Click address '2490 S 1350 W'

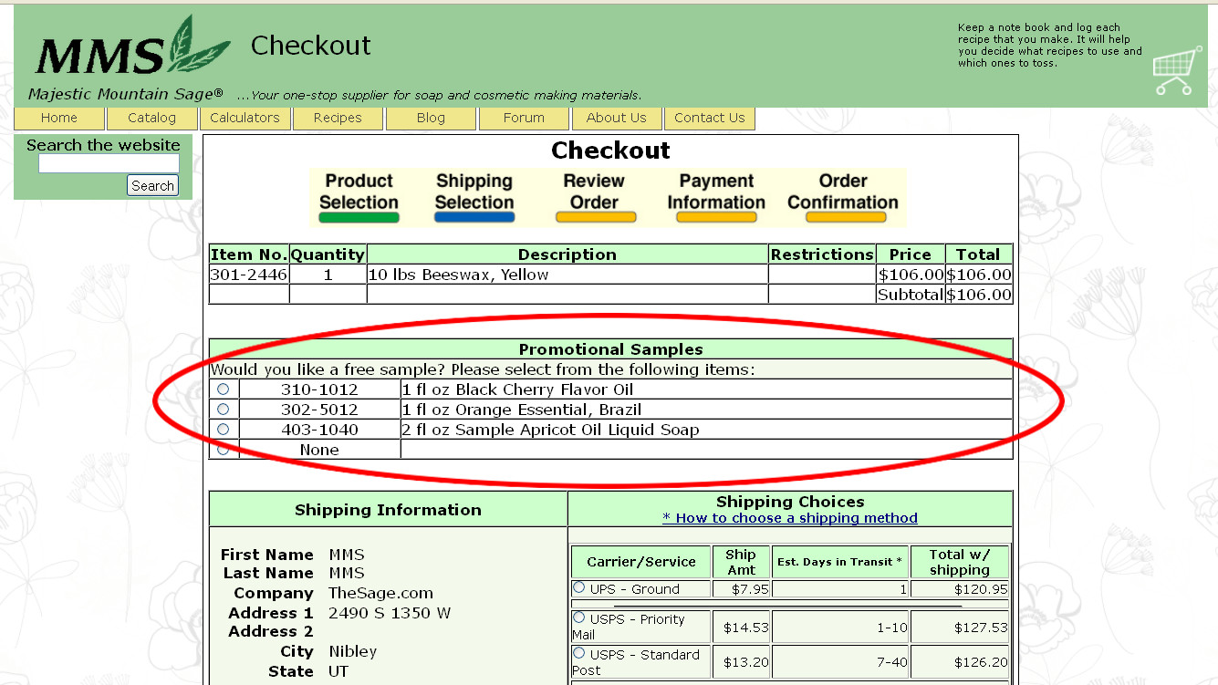(390, 613)
